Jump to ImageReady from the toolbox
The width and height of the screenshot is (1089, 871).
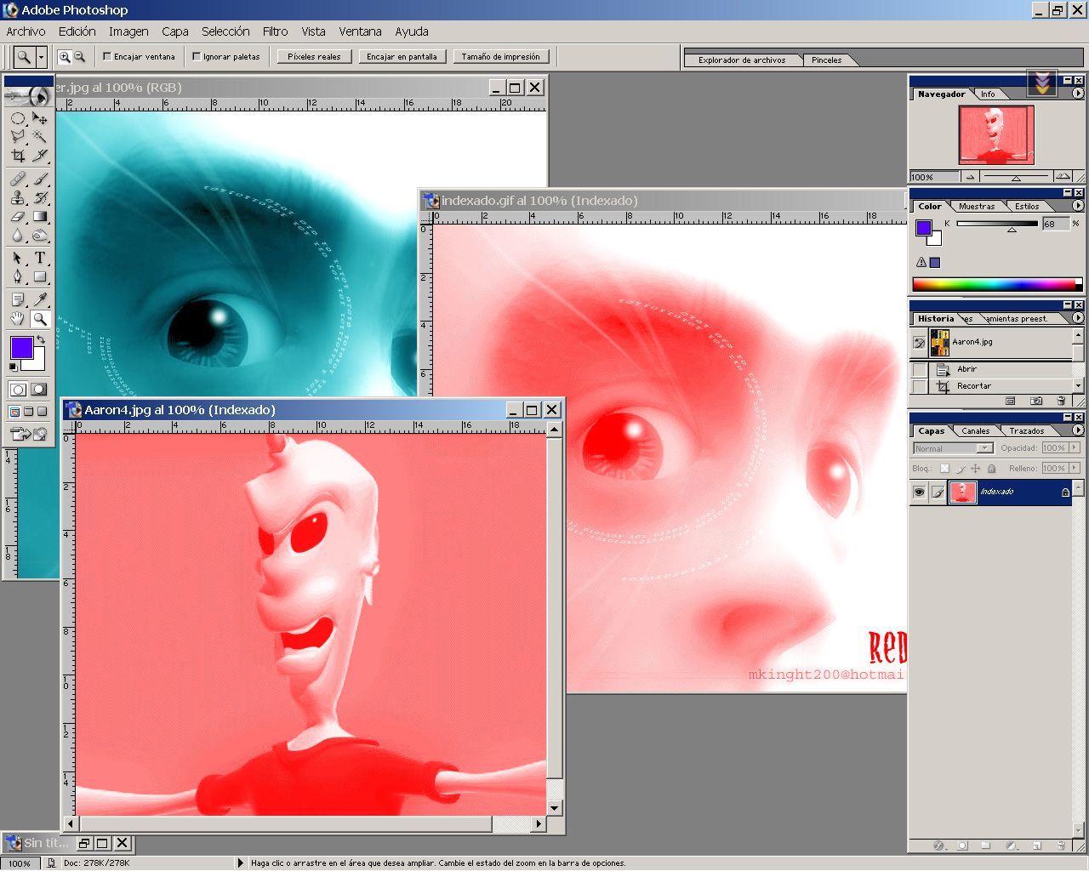29,434
